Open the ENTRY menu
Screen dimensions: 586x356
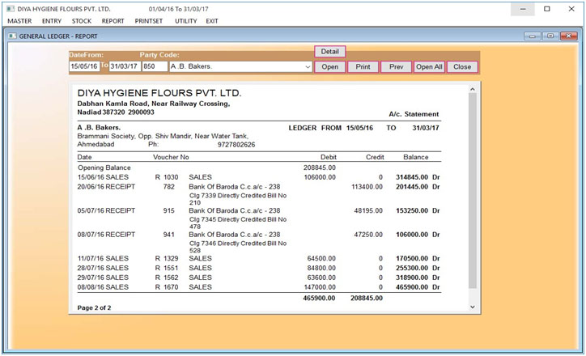pos(51,20)
